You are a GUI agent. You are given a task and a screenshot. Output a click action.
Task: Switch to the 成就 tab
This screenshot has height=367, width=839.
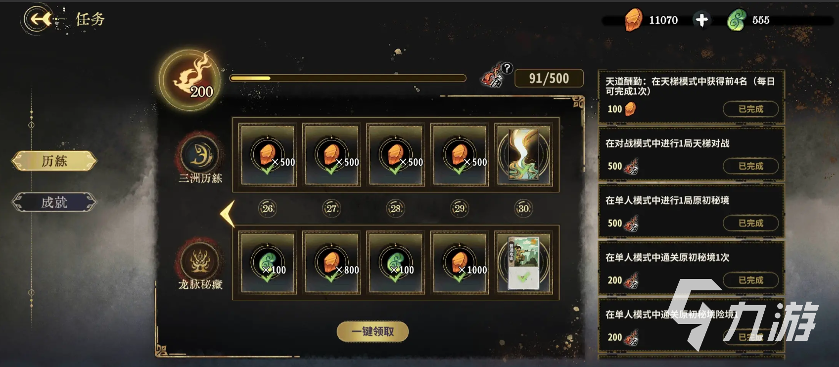tap(54, 202)
